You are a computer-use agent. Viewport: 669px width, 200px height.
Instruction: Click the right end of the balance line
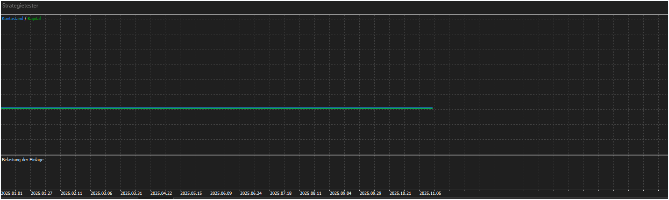click(x=432, y=108)
